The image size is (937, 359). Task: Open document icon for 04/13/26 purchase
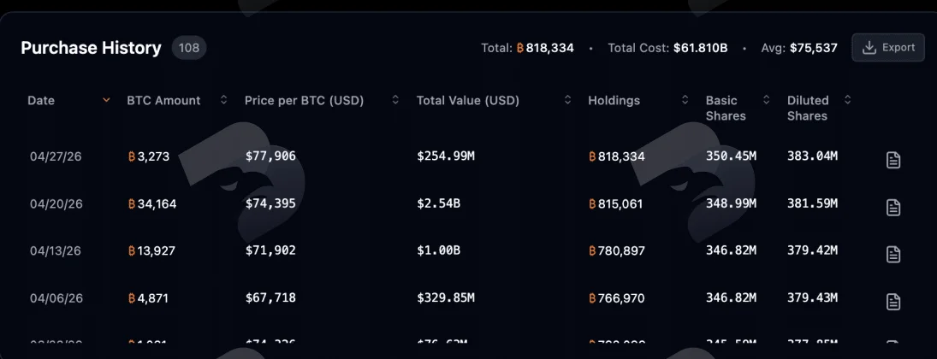pyautogui.click(x=893, y=255)
